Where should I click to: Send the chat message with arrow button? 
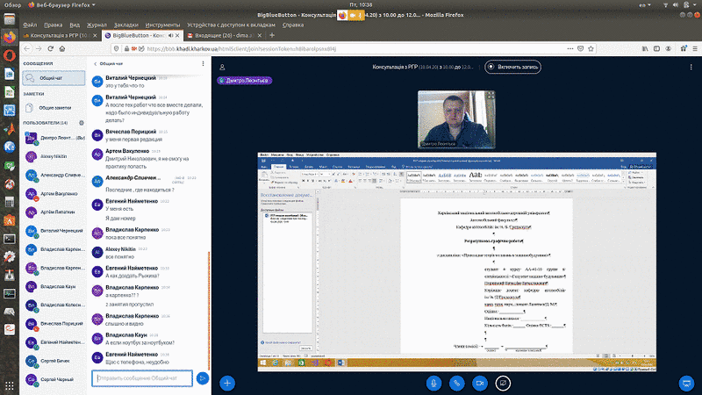[202, 378]
